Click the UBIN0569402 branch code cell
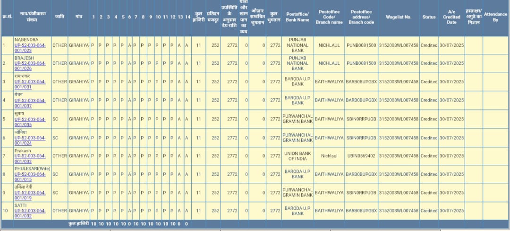The height and width of the screenshot is (231, 510). (361, 156)
